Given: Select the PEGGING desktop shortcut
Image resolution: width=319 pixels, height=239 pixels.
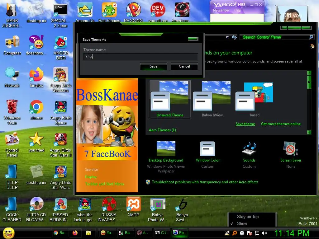Looking at the screenshot, I should click(x=133, y=12).
